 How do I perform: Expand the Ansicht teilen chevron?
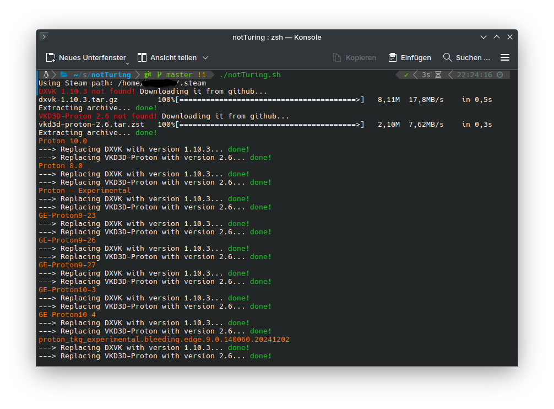[x=205, y=58]
